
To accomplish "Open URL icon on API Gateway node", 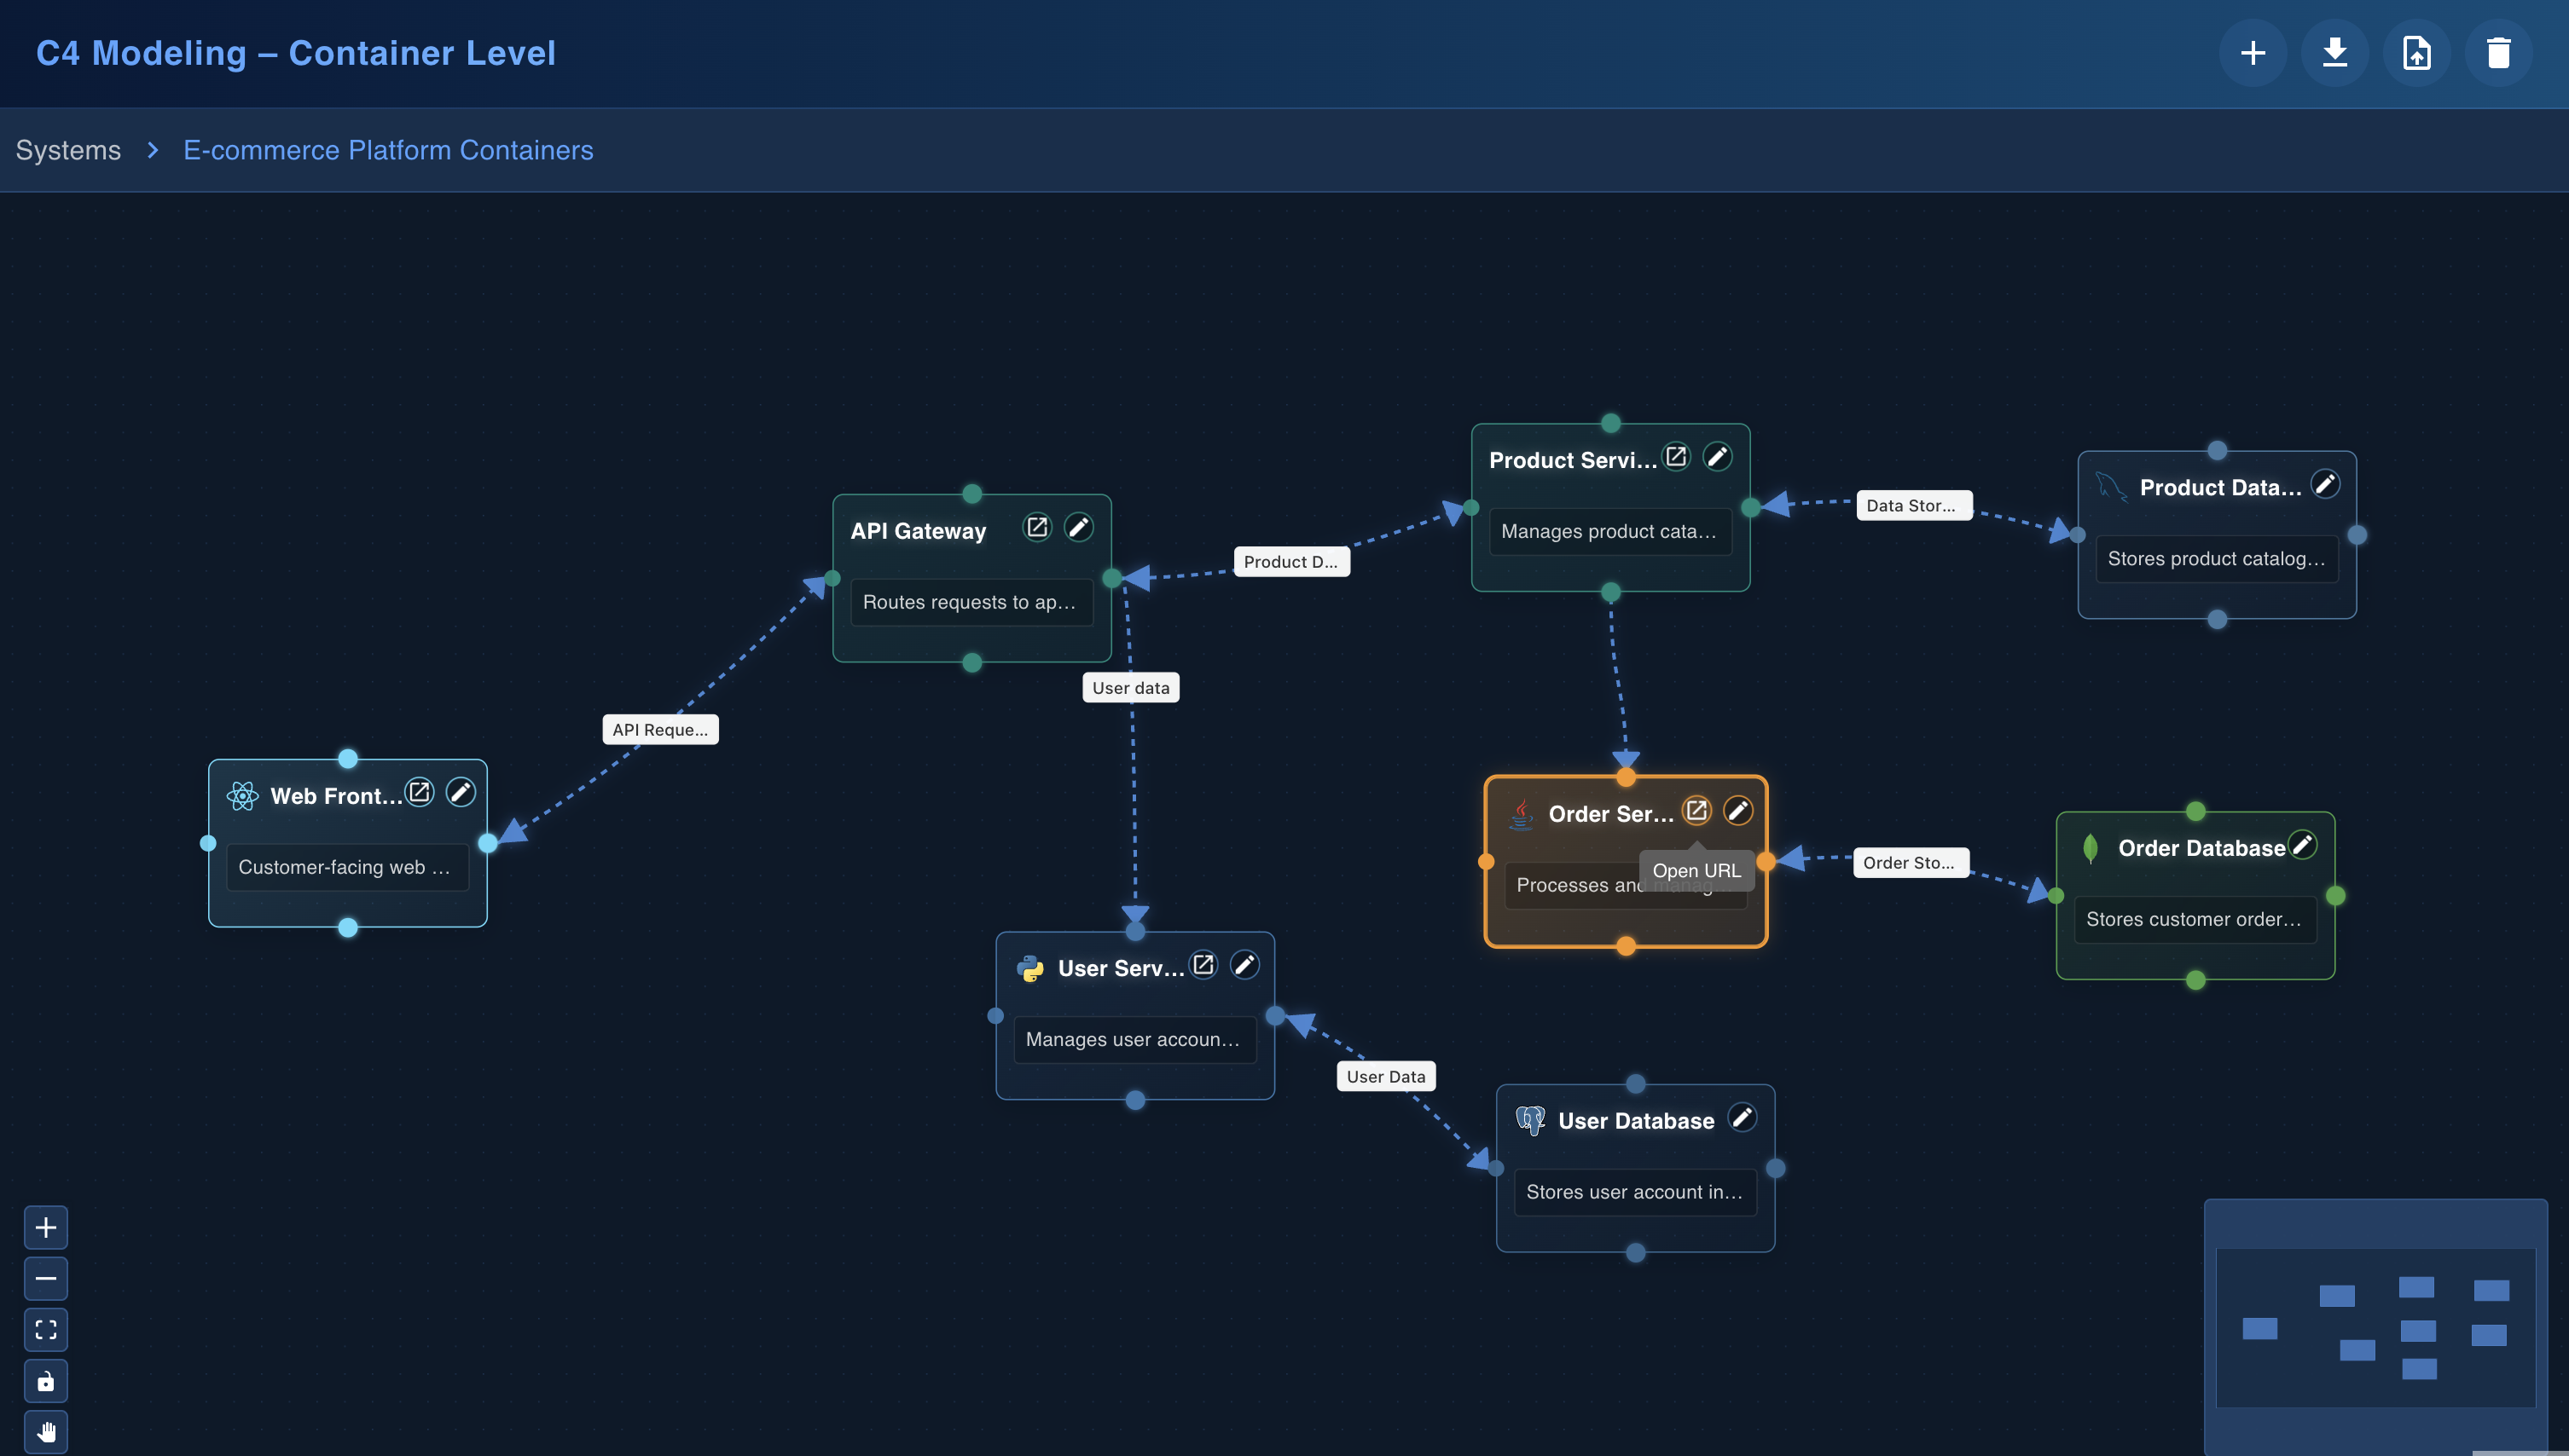I will pyautogui.click(x=1037, y=526).
